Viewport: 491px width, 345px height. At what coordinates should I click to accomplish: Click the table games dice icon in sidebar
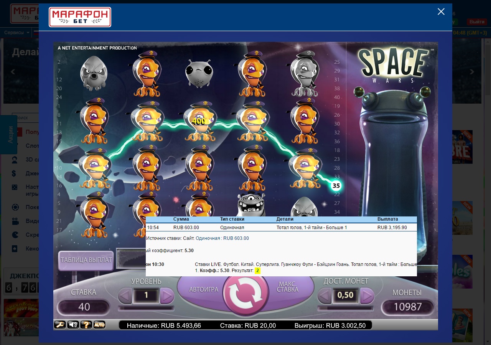14,187
